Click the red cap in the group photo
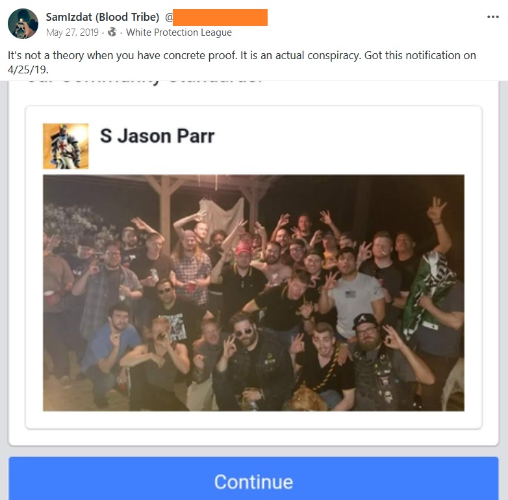The width and height of the screenshot is (508, 500). click(x=244, y=249)
